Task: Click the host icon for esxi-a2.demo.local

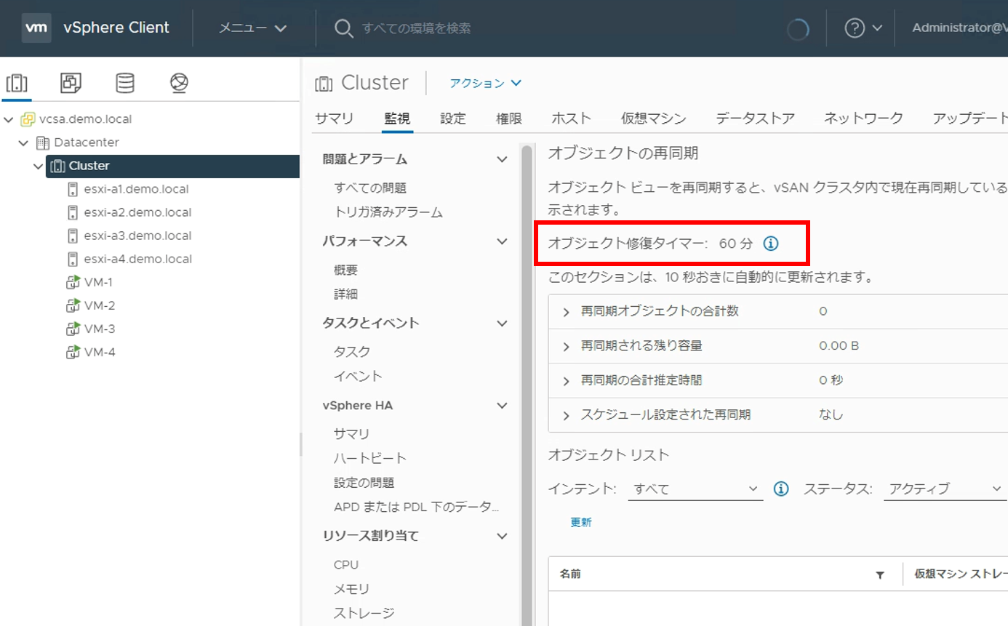Action: 73,212
